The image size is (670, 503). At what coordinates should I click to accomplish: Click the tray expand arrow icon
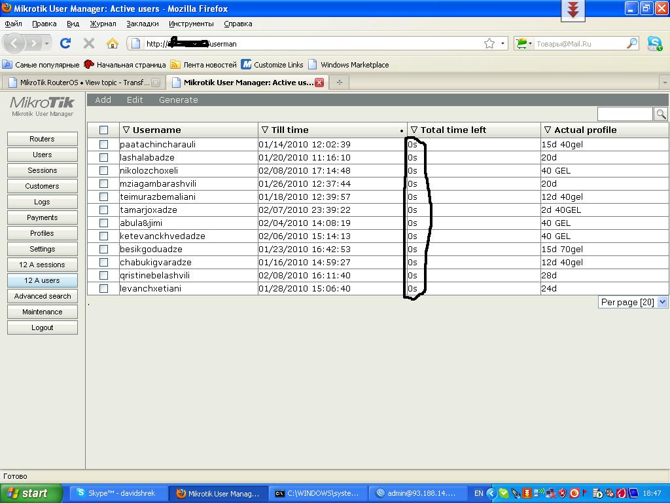pyautogui.click(x=491, y=493)
